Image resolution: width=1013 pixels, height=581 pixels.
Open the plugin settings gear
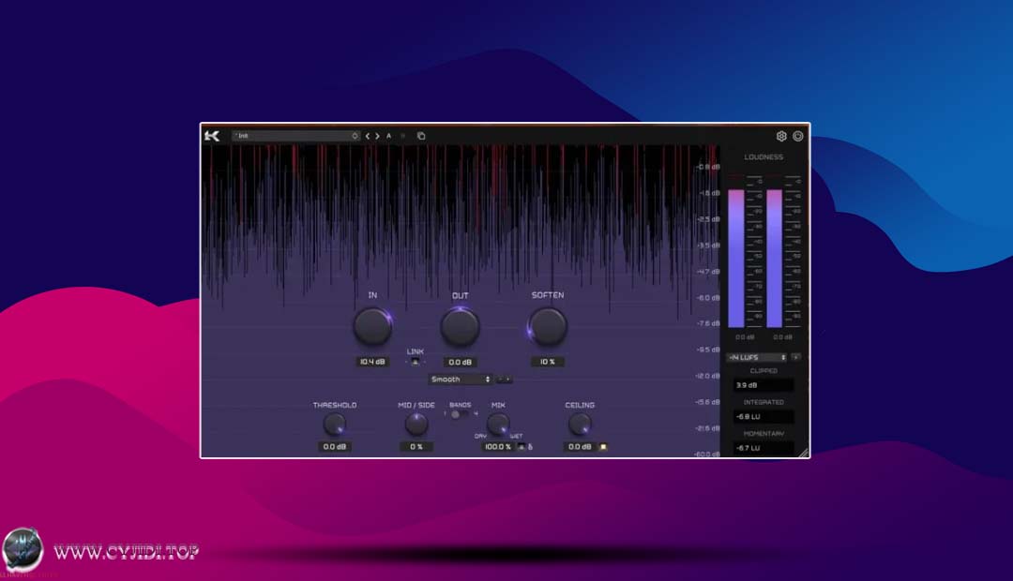coord(781,136)
